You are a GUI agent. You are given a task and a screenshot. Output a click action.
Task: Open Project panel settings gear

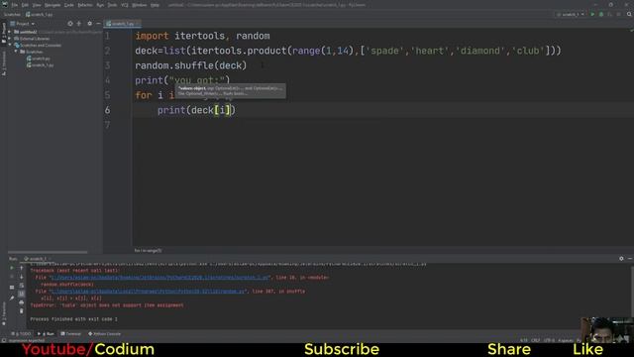pos(90,24)
